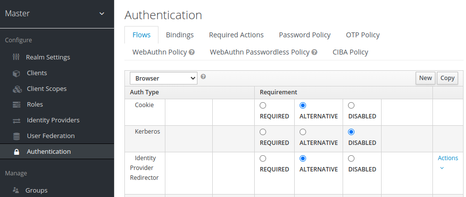Image resolution: width=466 pixels, height=197 pixels.
Task: Set Cookie requirement to REQUIRED
Action: [263, 105]
